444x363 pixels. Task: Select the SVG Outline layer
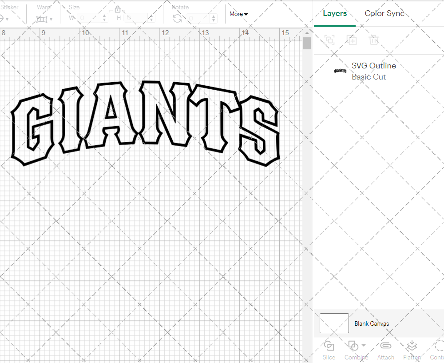(379, 71)
